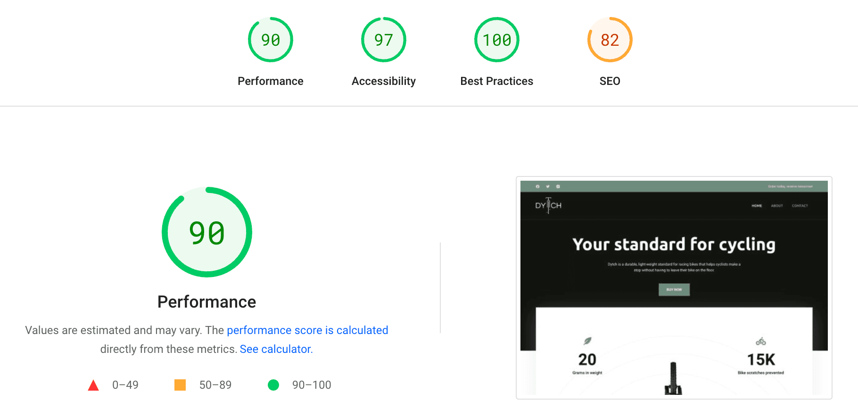The image size is (858, 418).
Task: Click HOME in the preview navigation
Action: point(757,206)
